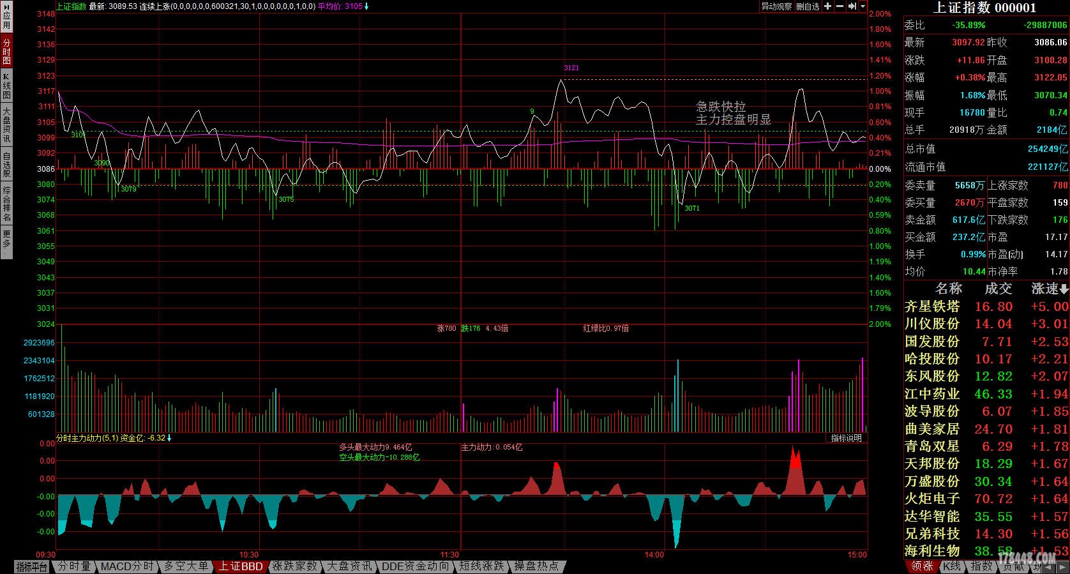Open the 大盘资讯 sidebar tab
Viewport: 1070px width, 574px height.
pos(6,125)
